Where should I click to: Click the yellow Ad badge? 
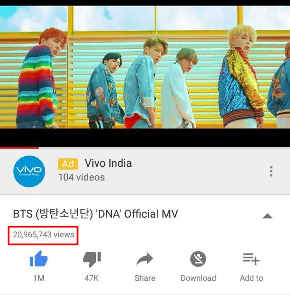click(68, 164)
